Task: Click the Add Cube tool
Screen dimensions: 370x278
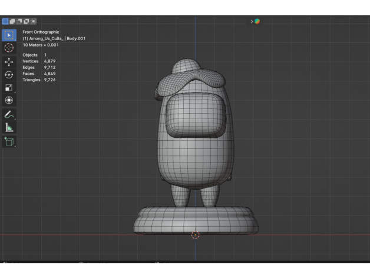Action: 9,141
